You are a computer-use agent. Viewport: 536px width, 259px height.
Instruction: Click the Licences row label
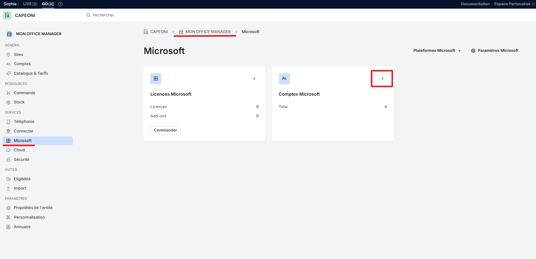click(x=159, y=107)
